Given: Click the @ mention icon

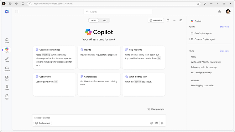Looking at the screenshot, I should pyautogui.click(x=152, y=123).
